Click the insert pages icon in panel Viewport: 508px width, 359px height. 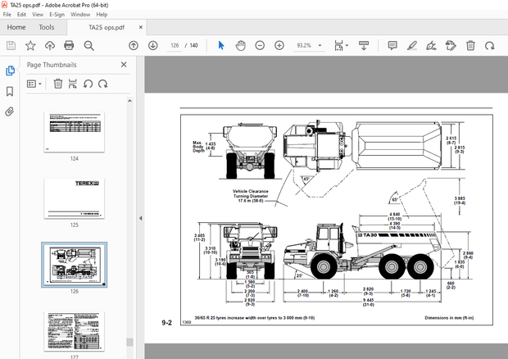point(73,84)
